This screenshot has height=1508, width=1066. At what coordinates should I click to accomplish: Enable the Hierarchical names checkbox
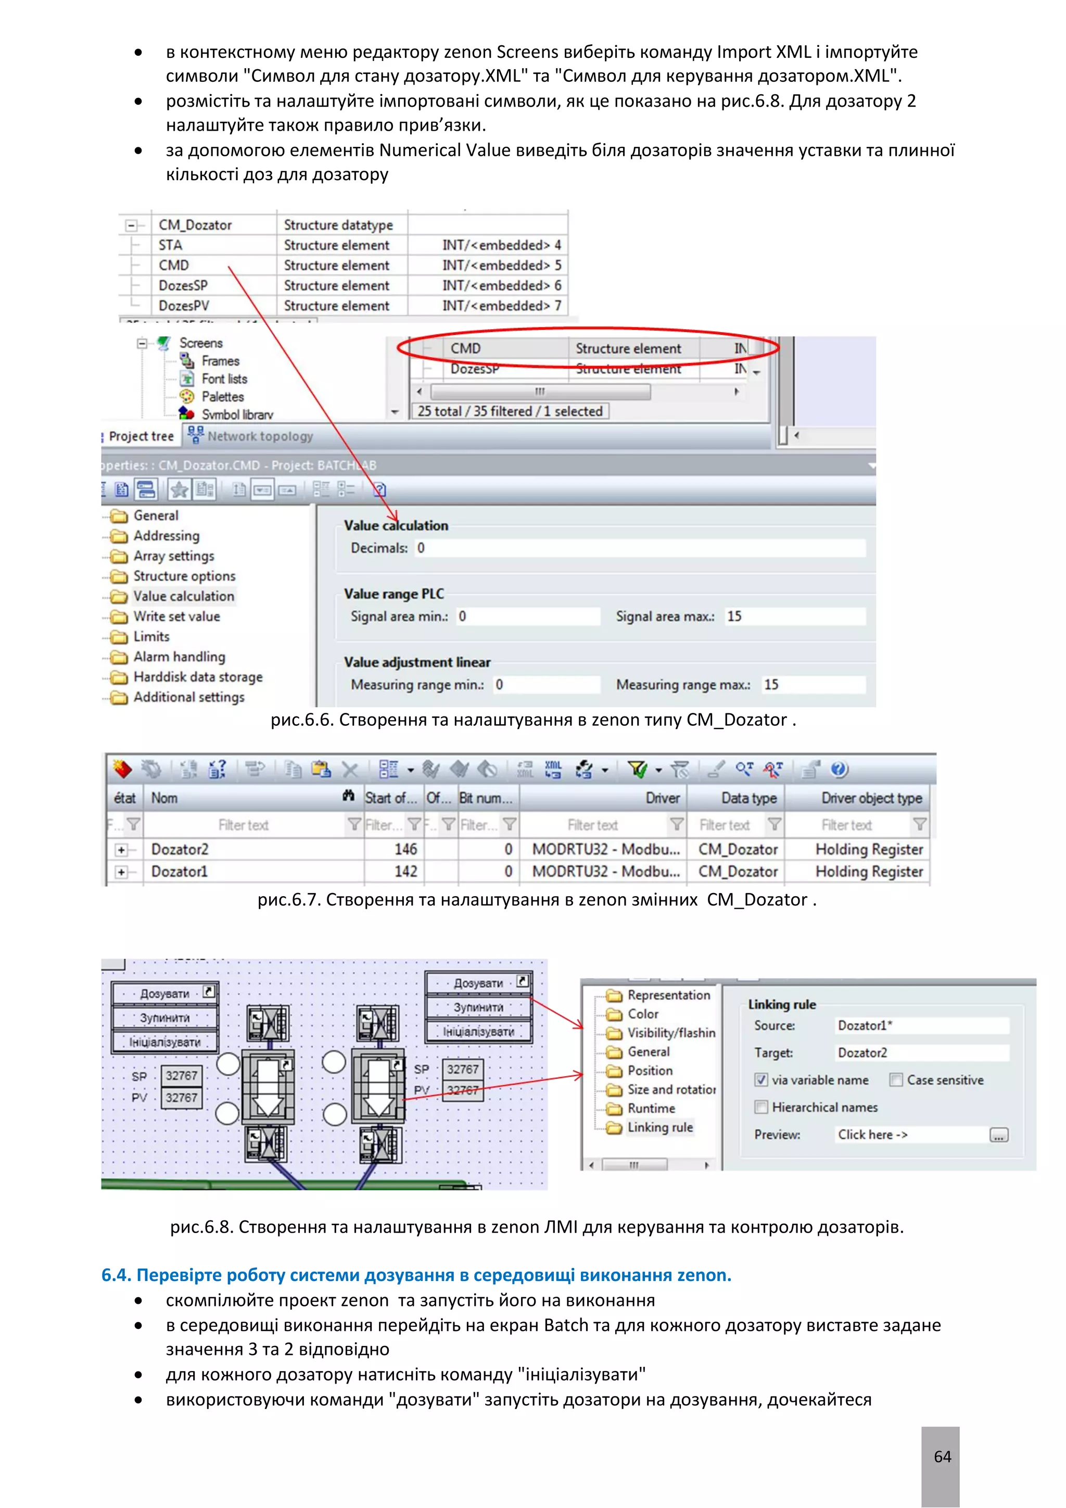761,1108
